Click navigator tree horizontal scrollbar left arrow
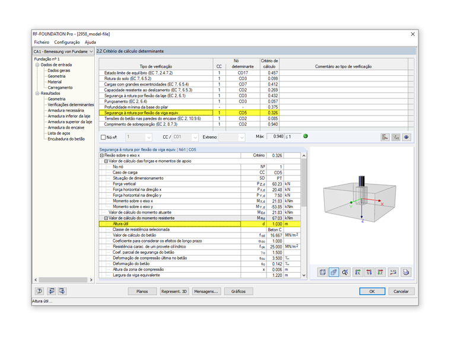451x338 pixels. [x=36, y=280]
